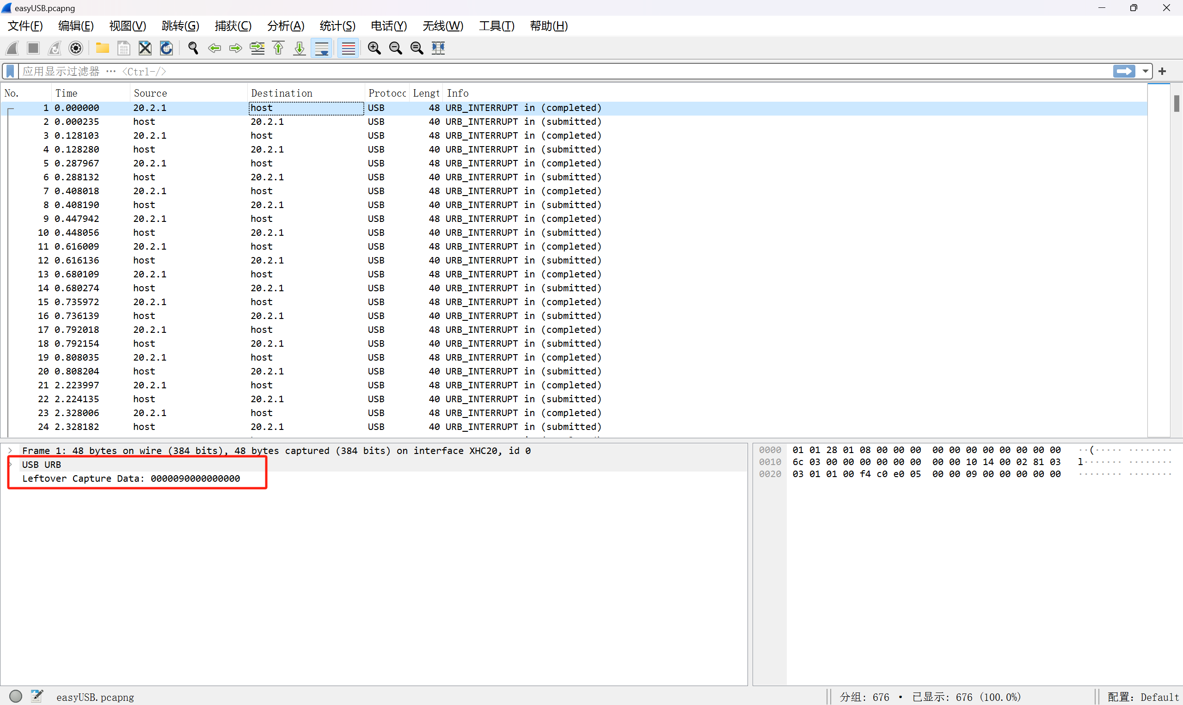
Task: Jump to first packet icon
Action: click(278, 48)
